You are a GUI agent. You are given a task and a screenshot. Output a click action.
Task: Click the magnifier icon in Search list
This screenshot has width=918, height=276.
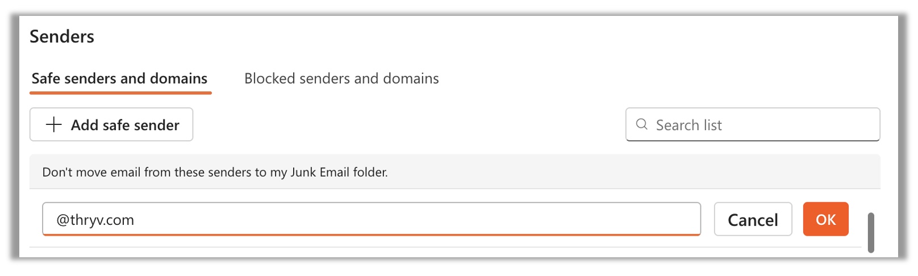[x=641, y=124]
